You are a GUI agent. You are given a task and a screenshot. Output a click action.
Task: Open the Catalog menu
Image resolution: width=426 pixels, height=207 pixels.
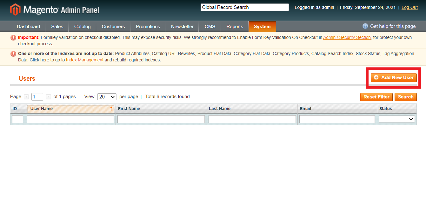tap(82, 27)
